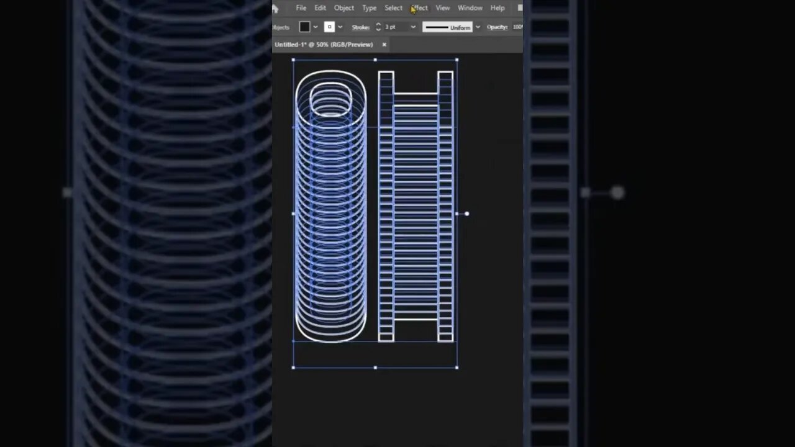795x447 pixels.
Task: Click the Uniform width profile box
Action: point(447,27)
